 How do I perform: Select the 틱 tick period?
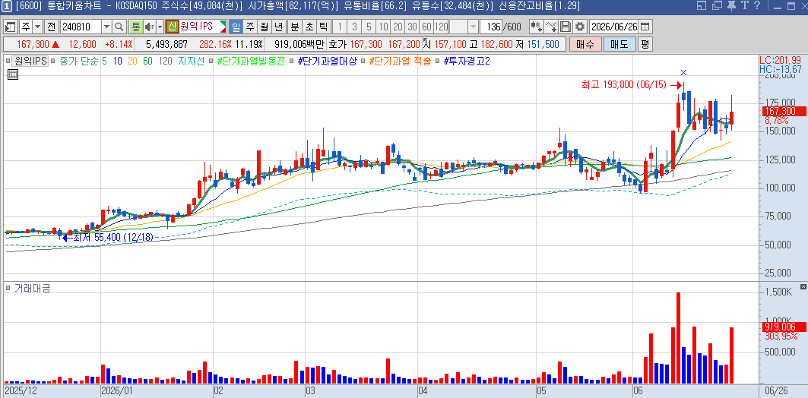point(324,27)
